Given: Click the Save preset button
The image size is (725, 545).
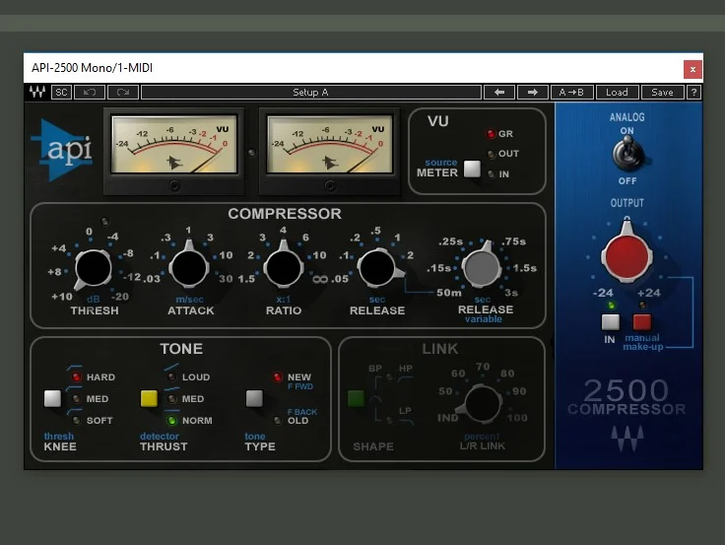Looking at the screenshot, I should click(662, 92).
